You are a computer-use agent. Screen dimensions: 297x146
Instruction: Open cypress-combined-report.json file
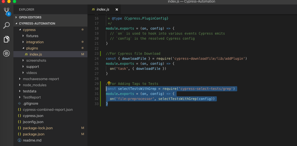point(50,110)
